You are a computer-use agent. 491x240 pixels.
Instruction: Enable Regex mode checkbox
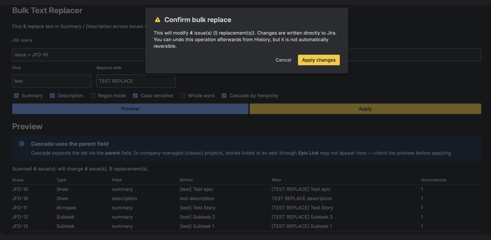click(x=93, y=95)
